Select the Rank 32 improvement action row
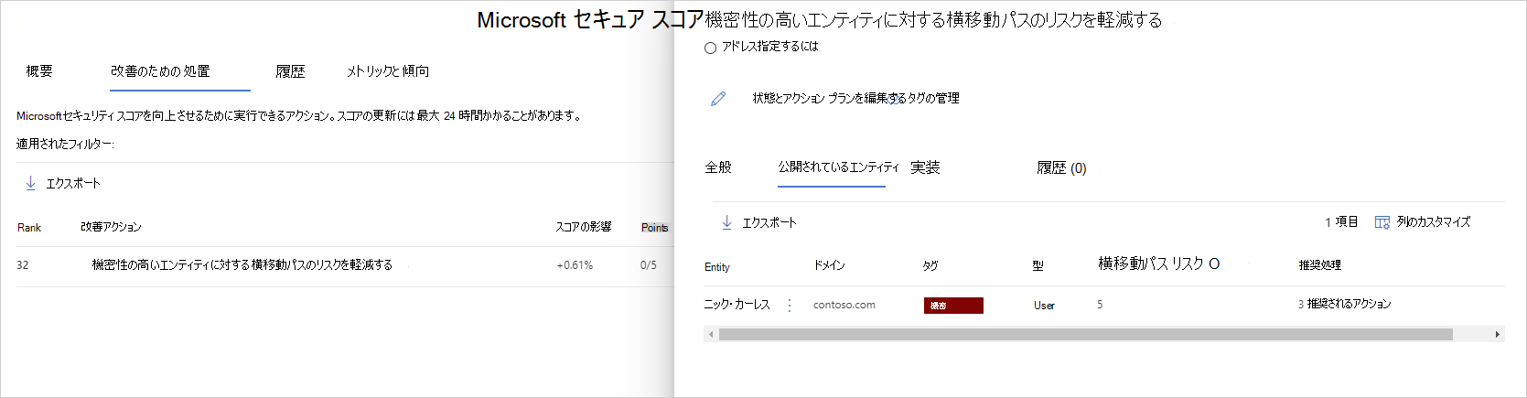Image resolution: width=1527 pixels, height=398 pixels. [x=242, y=265]
